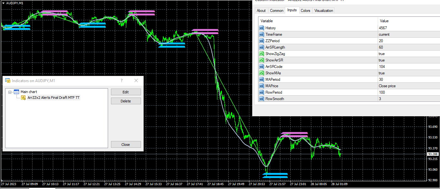Select the Inputs tab
This screenshot has width=440, height=189.
tap(292, 10)
